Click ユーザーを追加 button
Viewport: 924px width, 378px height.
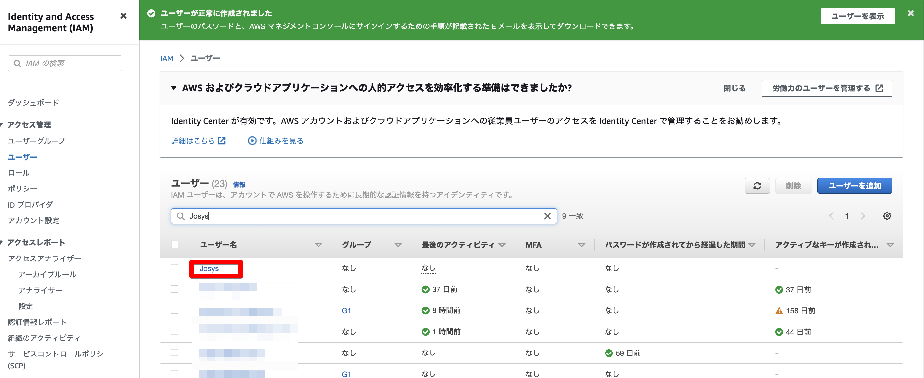click(854, 186)
